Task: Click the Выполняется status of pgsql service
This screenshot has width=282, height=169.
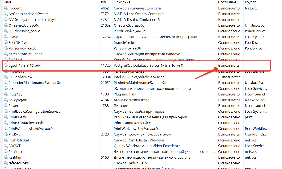Action: [229, 66]
